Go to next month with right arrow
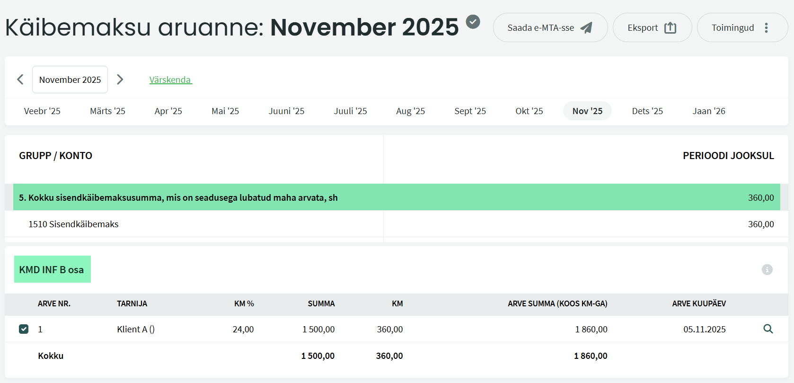This screenshot has height=383, width=794. point(120,80)
